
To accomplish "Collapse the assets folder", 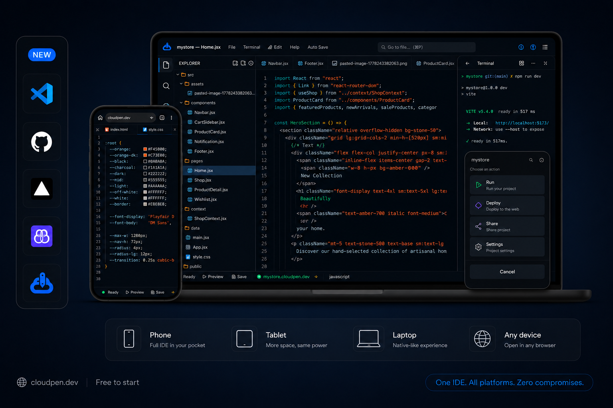I will click(x=181, y=84).
